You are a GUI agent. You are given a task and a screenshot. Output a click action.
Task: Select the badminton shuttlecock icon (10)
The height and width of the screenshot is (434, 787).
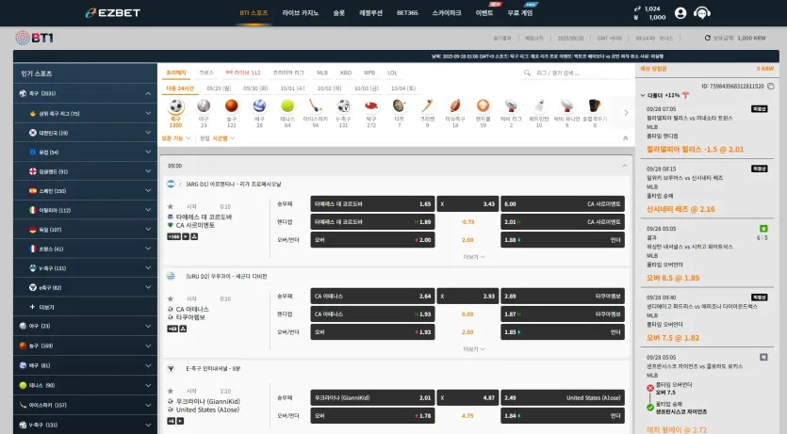[x=539, y=105]
